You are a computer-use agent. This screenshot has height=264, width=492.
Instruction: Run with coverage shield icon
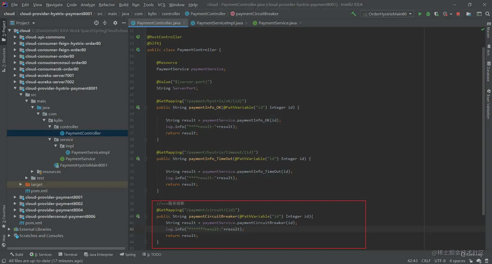pos(436,14)
